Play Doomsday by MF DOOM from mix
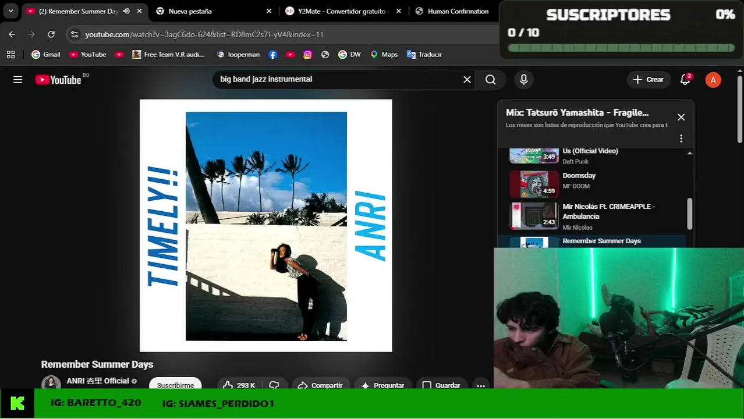The height and width of the screenshot is (419, 744). (597, 184)
